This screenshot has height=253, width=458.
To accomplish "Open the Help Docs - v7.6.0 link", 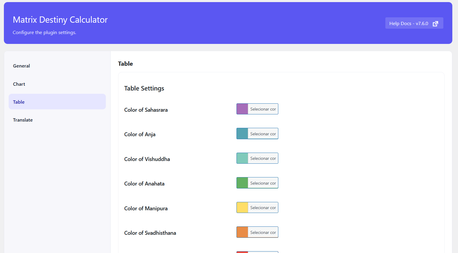I will coord(409,23).
